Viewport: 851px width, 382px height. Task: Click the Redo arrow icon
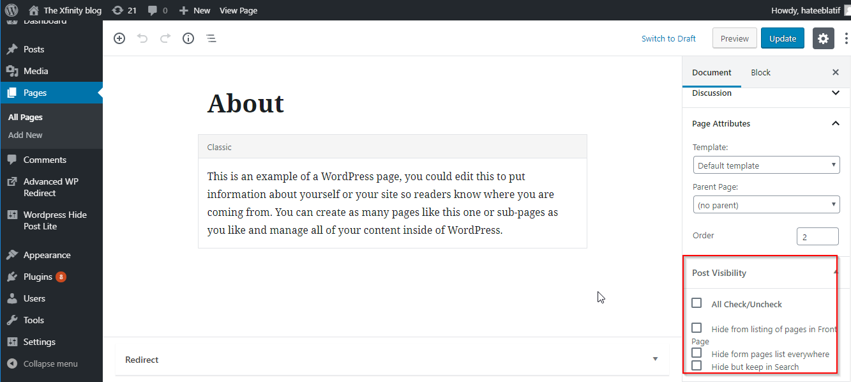point(165,38)
